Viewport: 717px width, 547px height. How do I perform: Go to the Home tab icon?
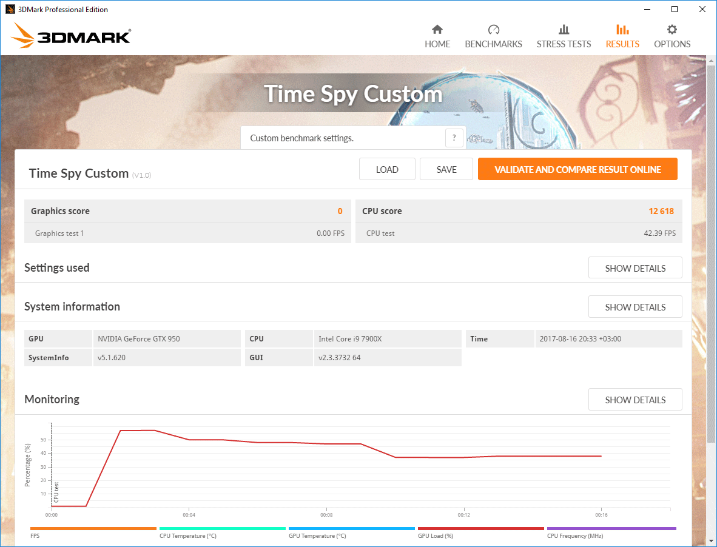437,30
